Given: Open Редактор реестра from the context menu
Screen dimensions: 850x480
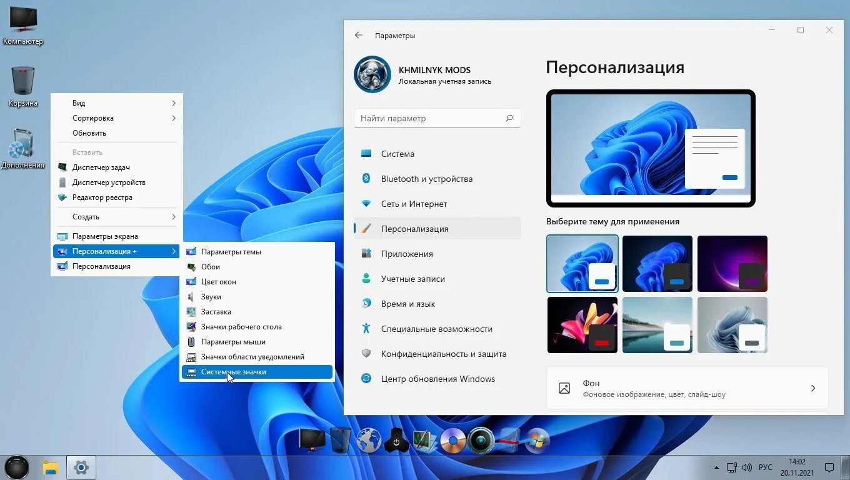Looking at the screenshot, I should [117, 197].
